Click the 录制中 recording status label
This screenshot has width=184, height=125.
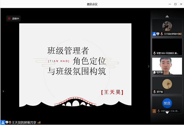point(16,18)
